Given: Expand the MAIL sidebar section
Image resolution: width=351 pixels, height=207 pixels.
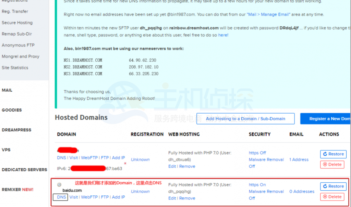Looking at the screenshot, I should 7,90.
